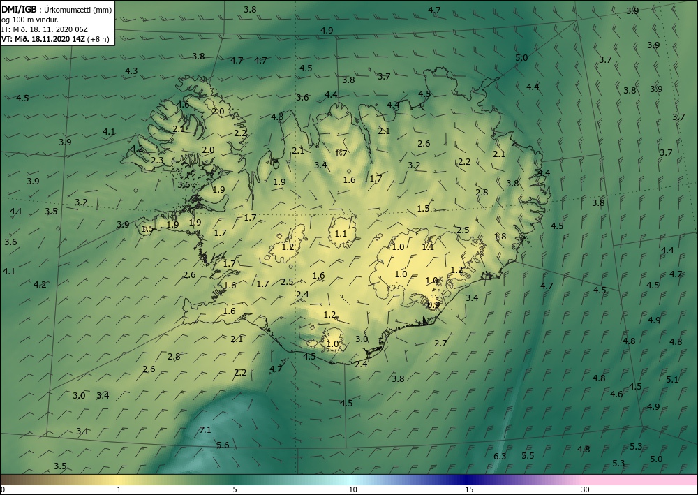The height and width of the screenshot is (495, 698).
Task: Click the 5.1 value on the map
Action: click(x=672, y=380)
